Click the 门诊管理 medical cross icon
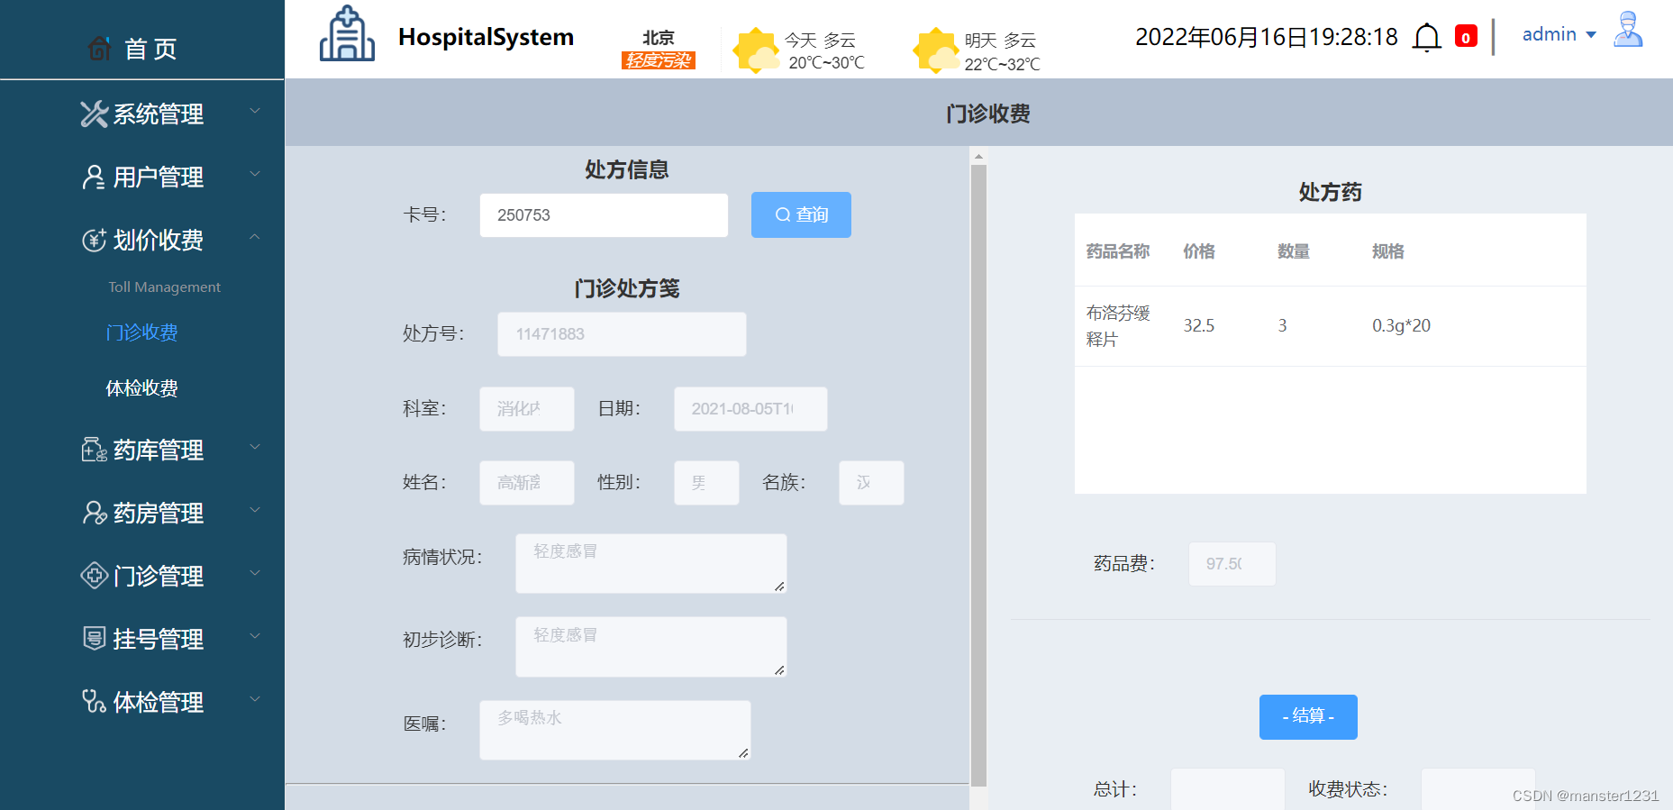This screenshot has width=1673, height=810. tap(94, 576)
